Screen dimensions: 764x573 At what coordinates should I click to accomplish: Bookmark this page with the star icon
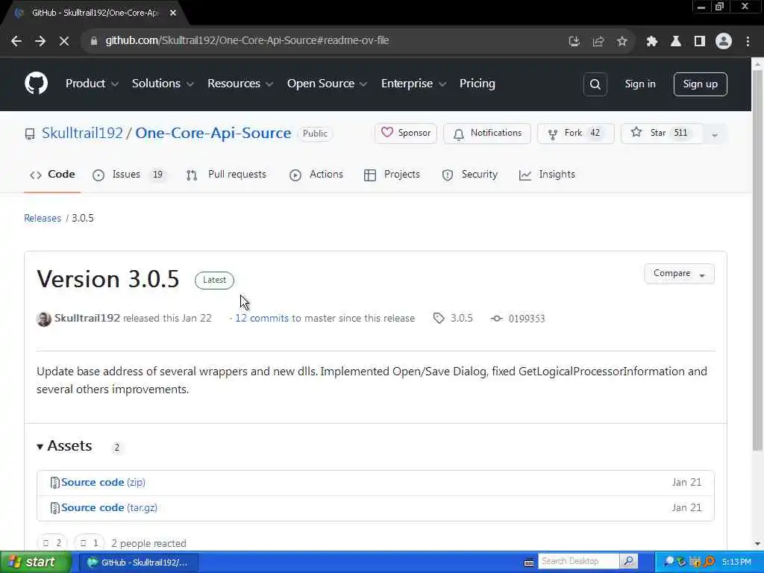pos(621,42)
